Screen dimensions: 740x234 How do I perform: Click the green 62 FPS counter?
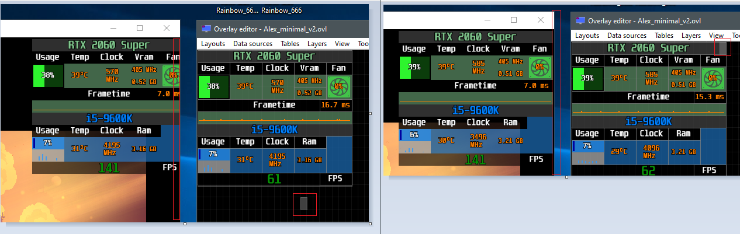click(649, 170)
